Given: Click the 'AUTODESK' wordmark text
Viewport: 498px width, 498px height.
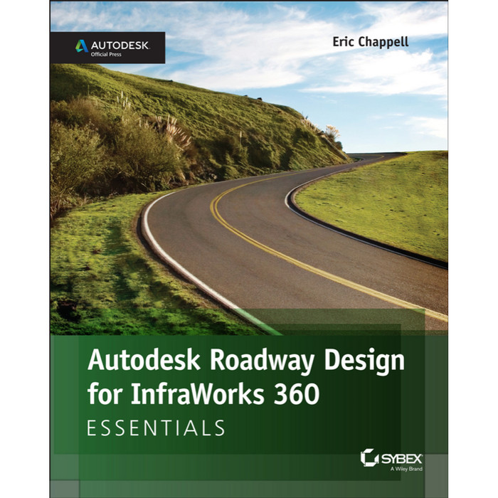Looking at the screenshot, I should coord(120,46).
